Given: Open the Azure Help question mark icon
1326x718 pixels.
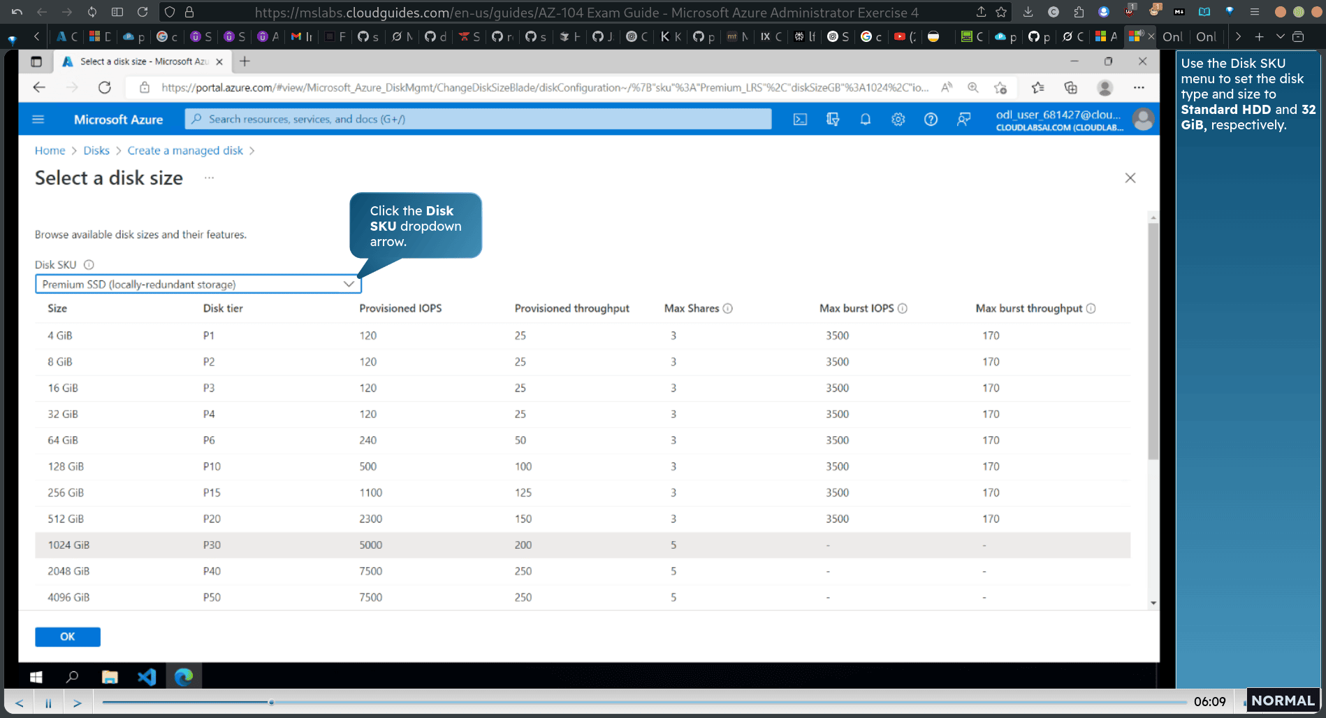Looking at the screenshot, I should point(931,120).
